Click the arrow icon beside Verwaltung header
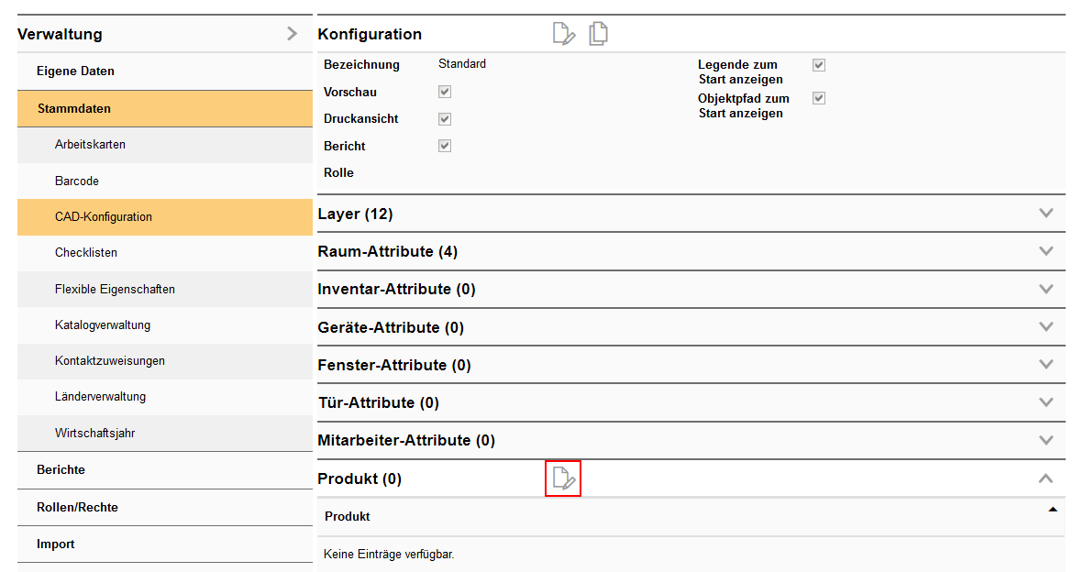 [292, 34]
